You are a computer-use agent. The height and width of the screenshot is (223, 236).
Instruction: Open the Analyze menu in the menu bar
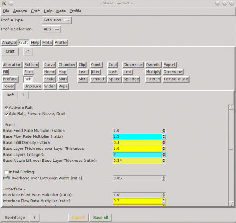point(20,11)
